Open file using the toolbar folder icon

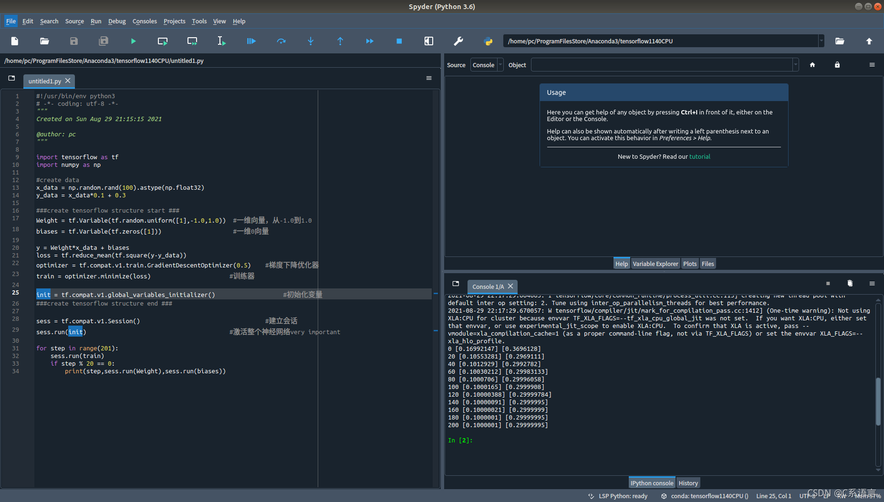coord(44,41)
